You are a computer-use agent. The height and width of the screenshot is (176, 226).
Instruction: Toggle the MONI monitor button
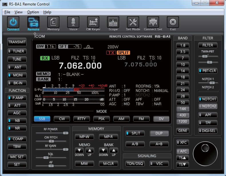[17, 75]
